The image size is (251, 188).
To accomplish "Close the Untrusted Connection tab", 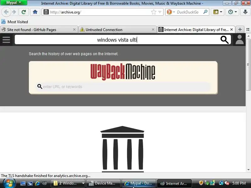I will (153, 29).
